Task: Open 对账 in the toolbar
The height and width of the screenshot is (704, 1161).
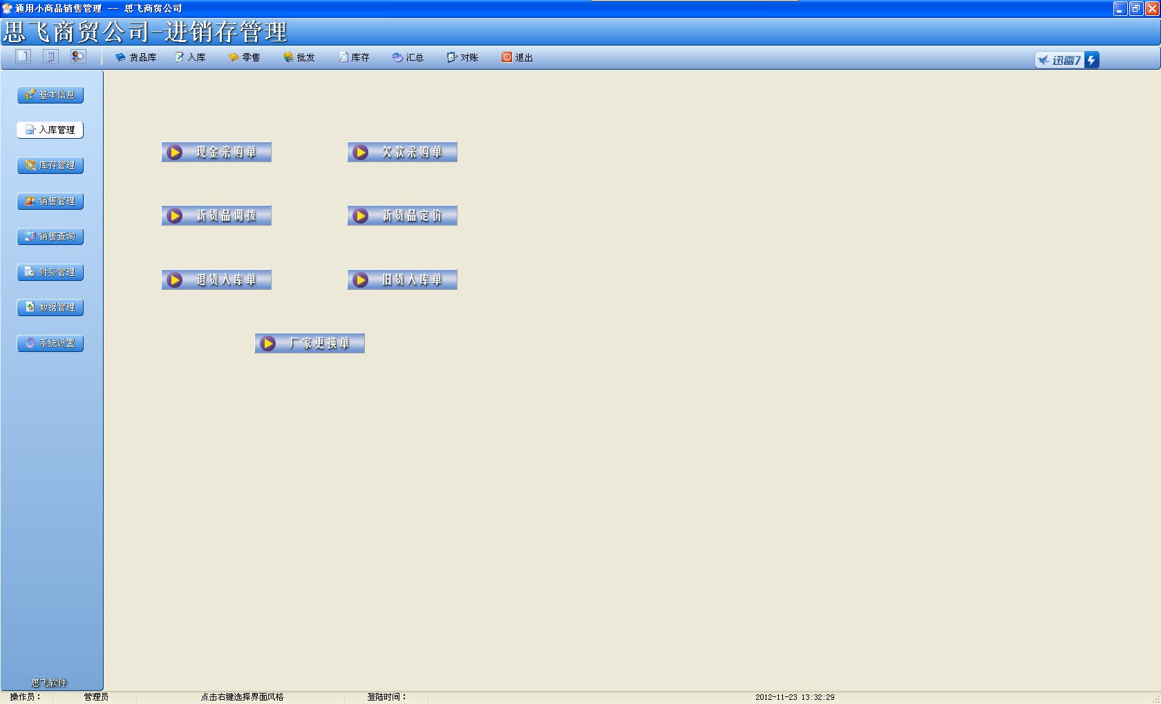Action: [463, 57]
